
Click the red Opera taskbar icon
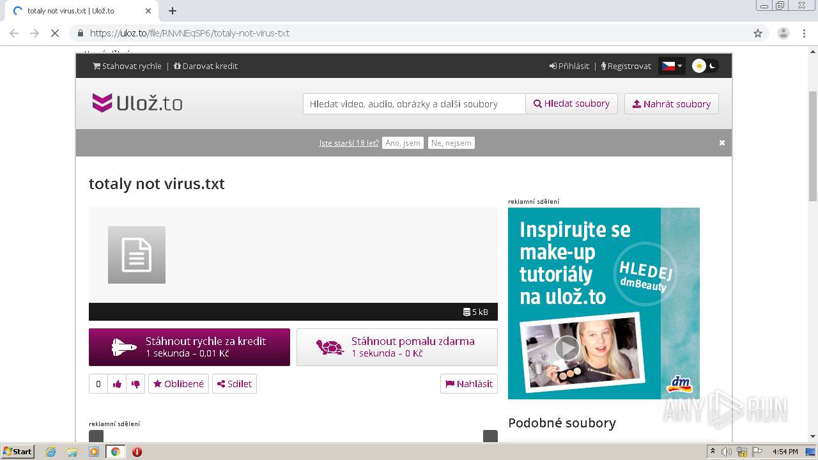[x=137, y=452]
